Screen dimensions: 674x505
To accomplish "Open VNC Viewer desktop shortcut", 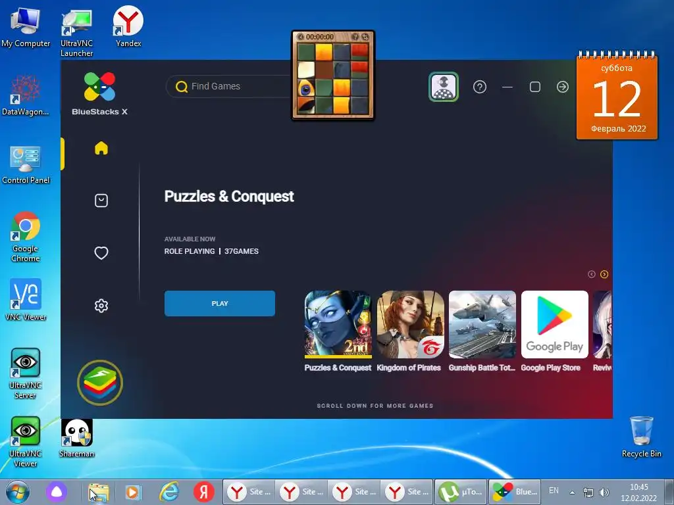I will (26, 300).
